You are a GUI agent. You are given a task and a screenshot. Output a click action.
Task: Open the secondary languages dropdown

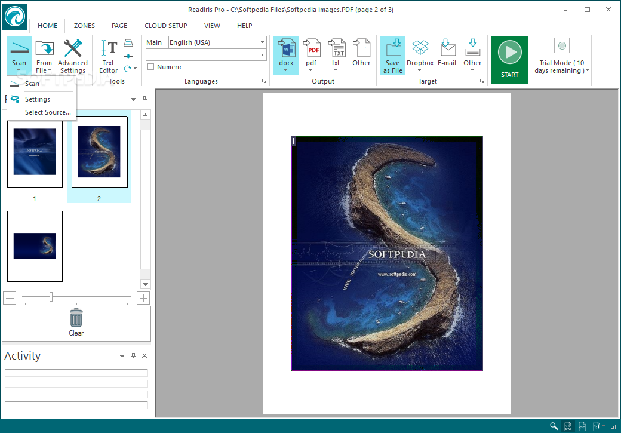point(206,55)
